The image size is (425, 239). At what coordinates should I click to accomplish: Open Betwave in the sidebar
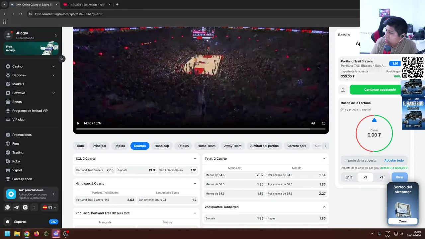[x=19, y=93]
